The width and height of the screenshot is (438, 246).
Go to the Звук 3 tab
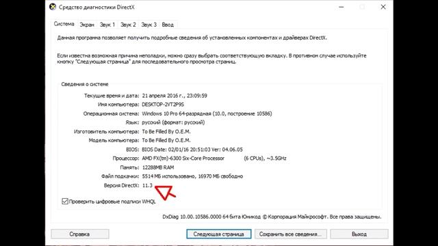(149, 25)
